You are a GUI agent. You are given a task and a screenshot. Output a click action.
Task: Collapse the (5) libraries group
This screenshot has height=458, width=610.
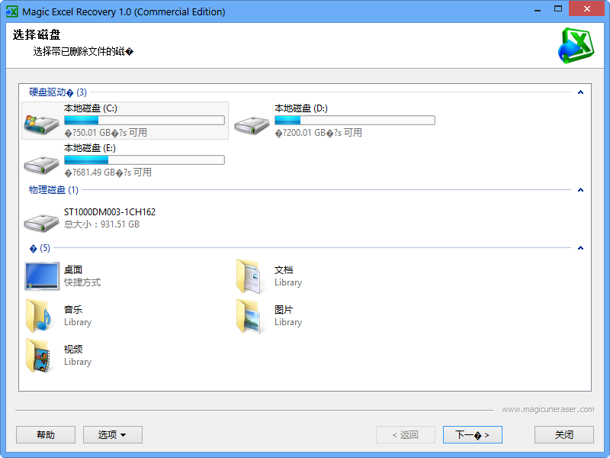click(x=580, y=248)
